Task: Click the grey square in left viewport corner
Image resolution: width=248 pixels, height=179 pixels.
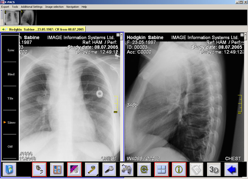Action: coord(118,35)
